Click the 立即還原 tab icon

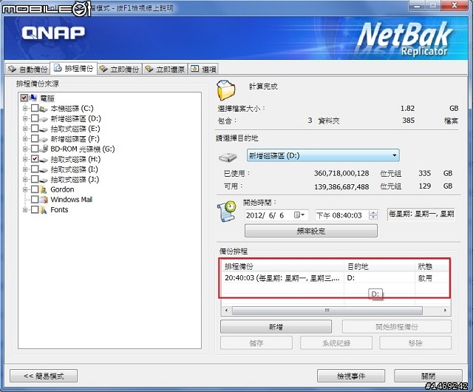pos(149,69)
